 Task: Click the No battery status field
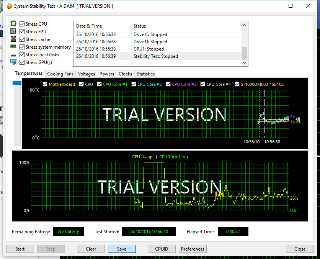(69, 231)
